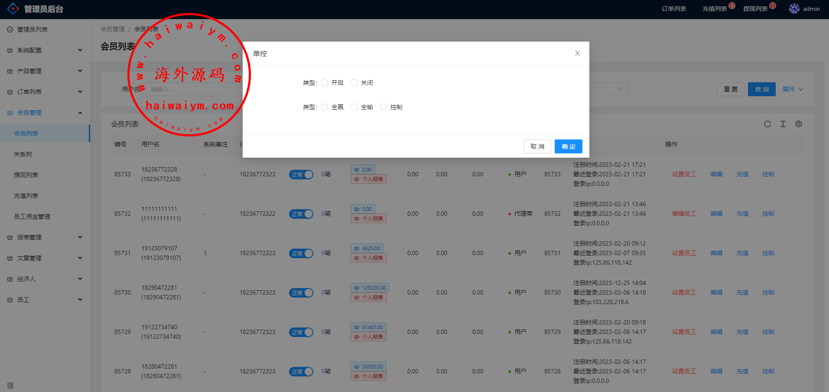Click the 管理员后台 logo icon
The image size is (829, 392).
point(13,9)
